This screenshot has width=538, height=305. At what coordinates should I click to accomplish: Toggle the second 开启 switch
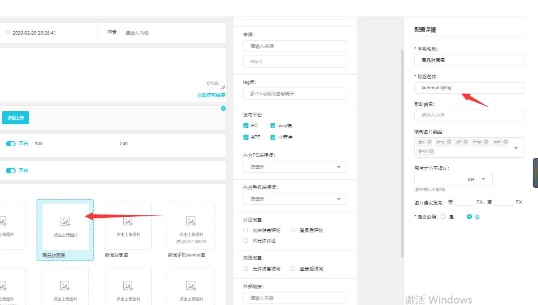click(x=11, y=170)
